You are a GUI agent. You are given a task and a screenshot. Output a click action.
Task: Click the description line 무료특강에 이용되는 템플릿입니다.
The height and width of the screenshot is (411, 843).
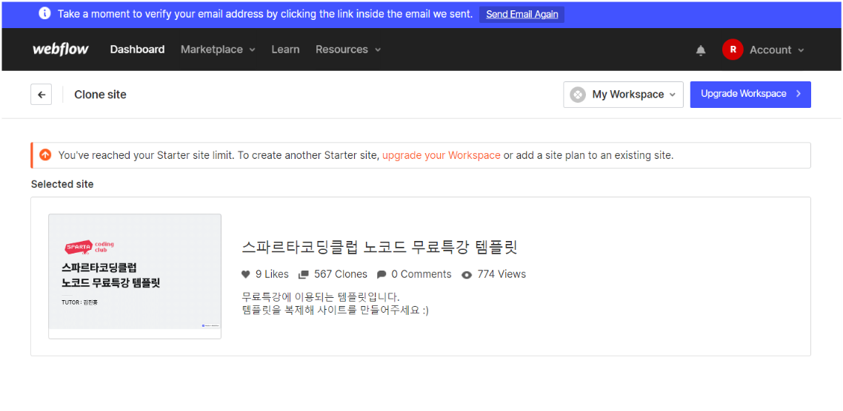pyautogui.click(x=321, y=296)
